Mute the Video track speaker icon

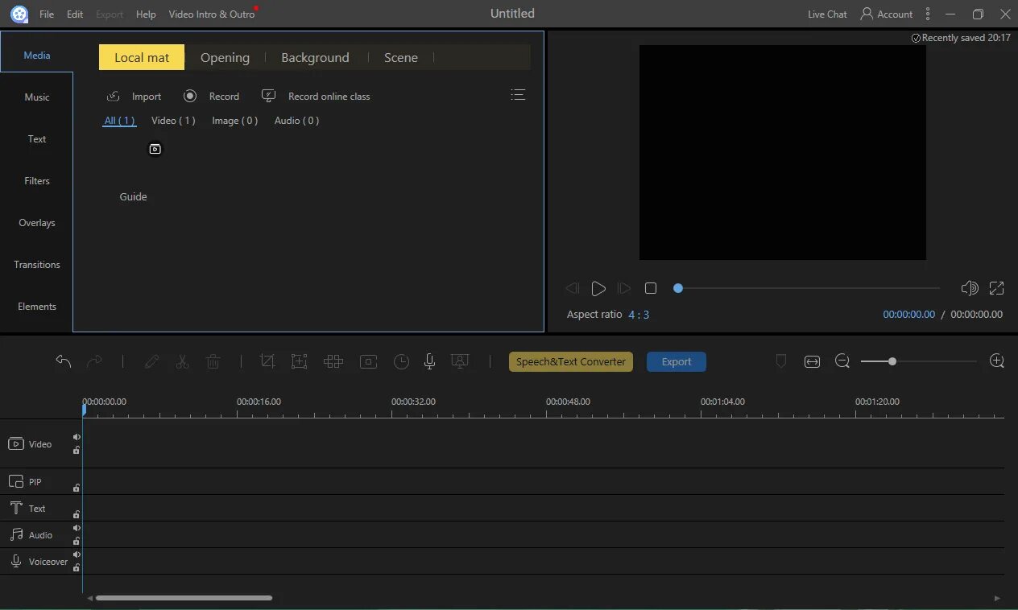(x=77, y=437)
